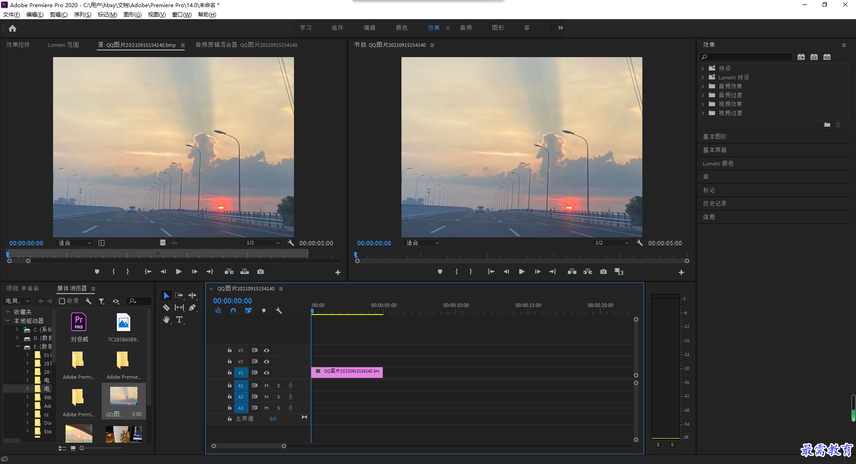Select the Ripple Edit tool
The image size is (856, 464).
coord(192,295)
